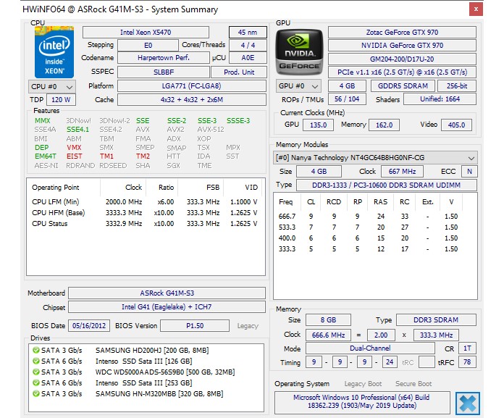Click the GPU memory 4 GB field
Image resolution: width=504 pixels, height=418 pixels.
click(347, 86)
